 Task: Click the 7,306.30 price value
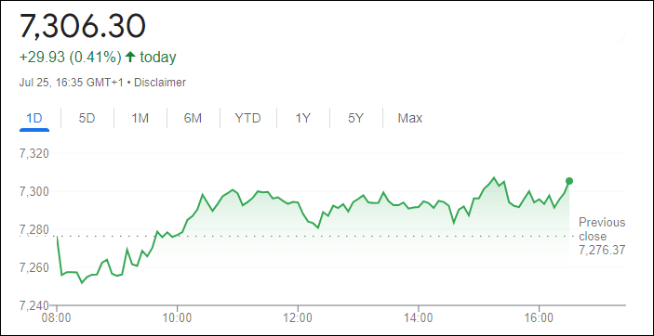[83, 26]
